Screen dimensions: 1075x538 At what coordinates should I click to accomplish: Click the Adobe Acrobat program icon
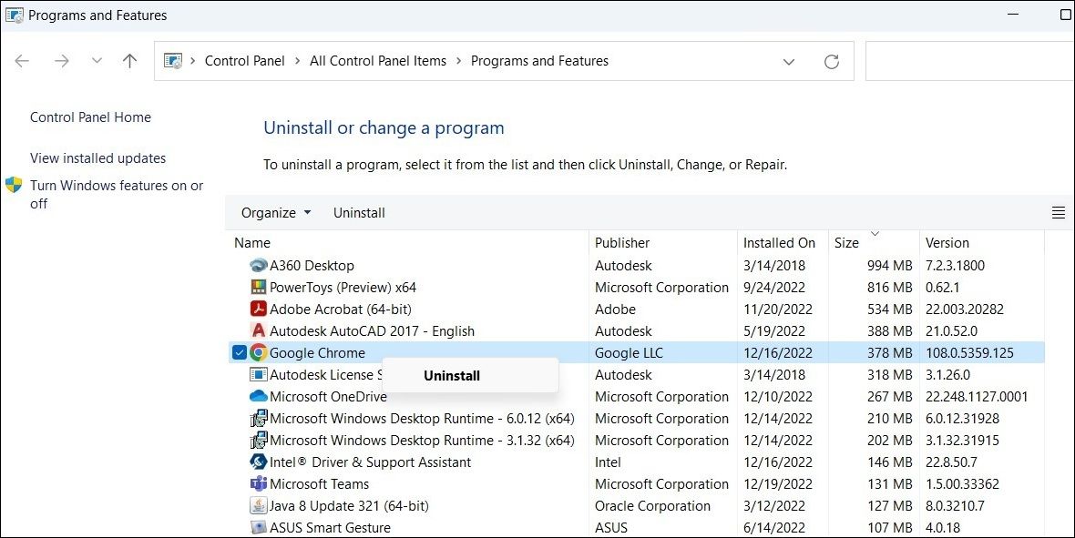coord(259,310)
